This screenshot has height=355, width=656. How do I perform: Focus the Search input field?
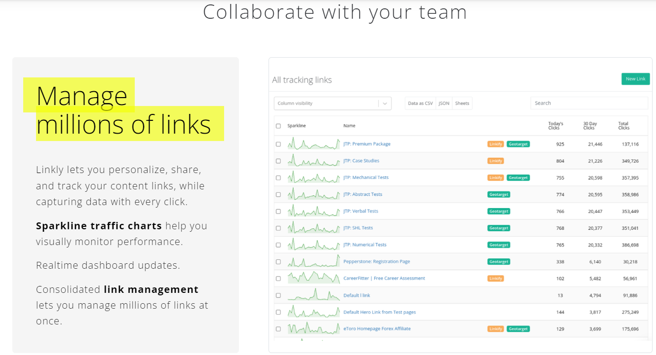coord(588,104)
